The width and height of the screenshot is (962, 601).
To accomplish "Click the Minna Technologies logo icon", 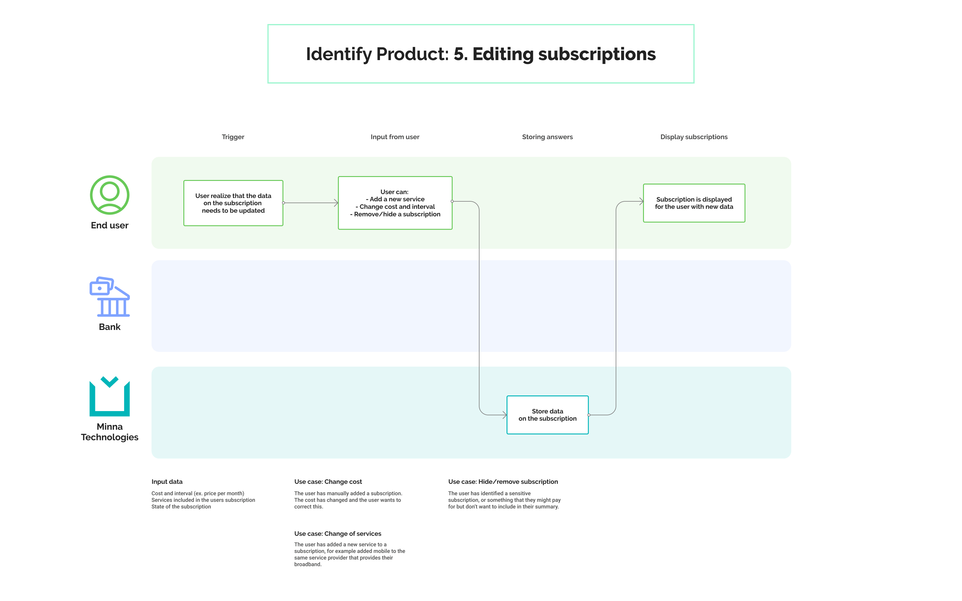I will [x=109, y=396].
